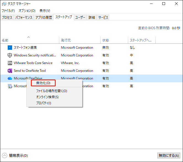The image size is (183, 162).
Task: Click 有効 status of Microsoft OneDrive row
Action: tap(106, 78)
